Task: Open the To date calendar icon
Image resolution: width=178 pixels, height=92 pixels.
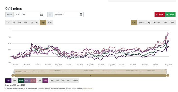Action: tap(81, 15)
